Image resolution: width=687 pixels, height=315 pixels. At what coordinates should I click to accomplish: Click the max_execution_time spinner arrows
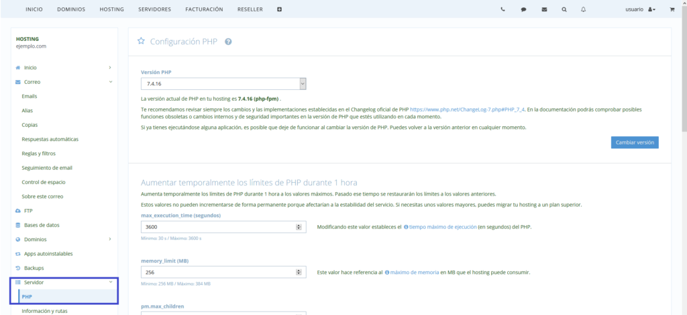(299, 227)
